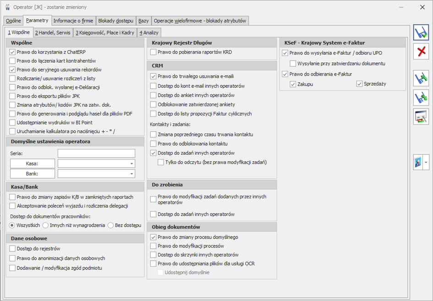Screen dimensions: 433x301
Task: Uncheck Prawo do korzystania z ChatERP
Action: click(12, 52)
